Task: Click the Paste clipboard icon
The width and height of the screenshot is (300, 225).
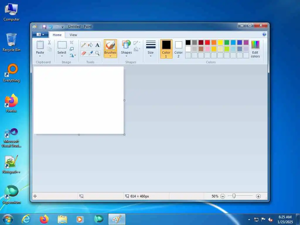Action: click(40, 45)
